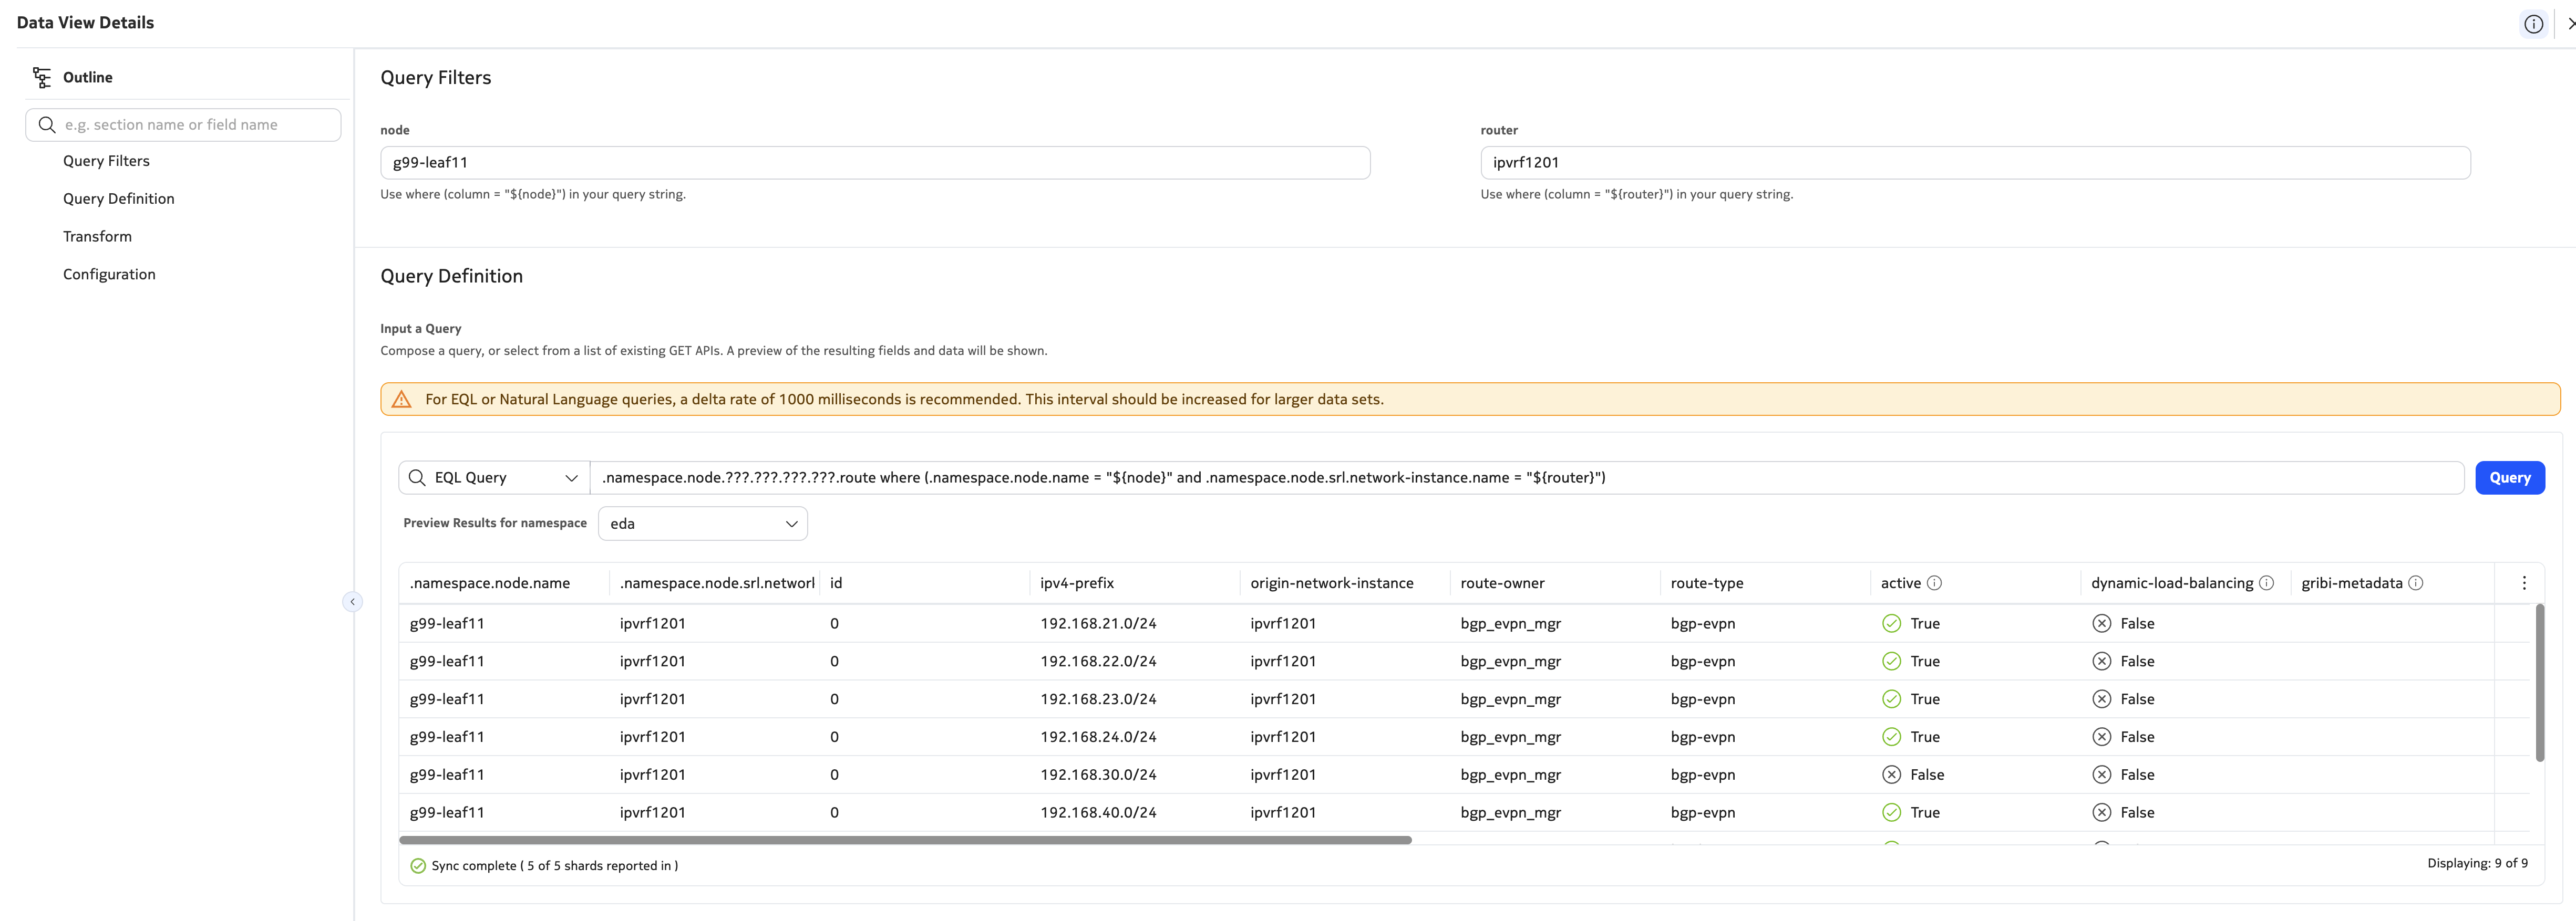Screen dimensions: 2576x921
Task: Select the 192.168.23.0/24 prefix cell
Action: tap(1097, 699)
